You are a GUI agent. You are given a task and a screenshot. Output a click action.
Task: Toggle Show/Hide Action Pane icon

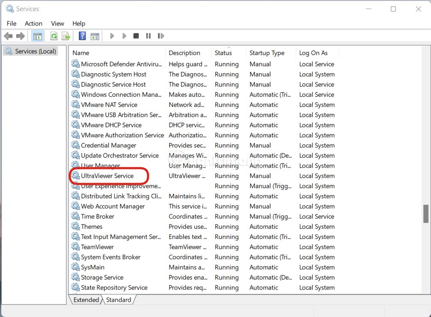pyautogui.click(x=95, y=36)
